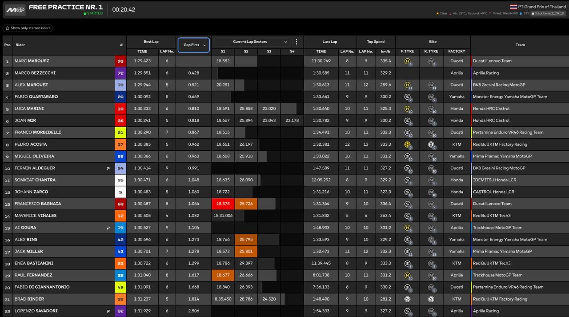Click the 'Top Speed' column group header
Image resolution: width=569 pixels, height=317 pixels.
(x=376, y=42)
